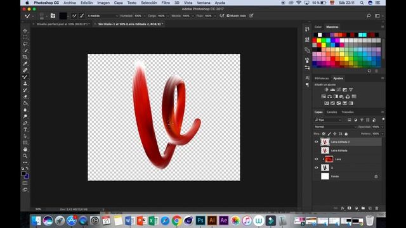
Task: Toggle Quick Mask mode icon
Action: (25, 183)
